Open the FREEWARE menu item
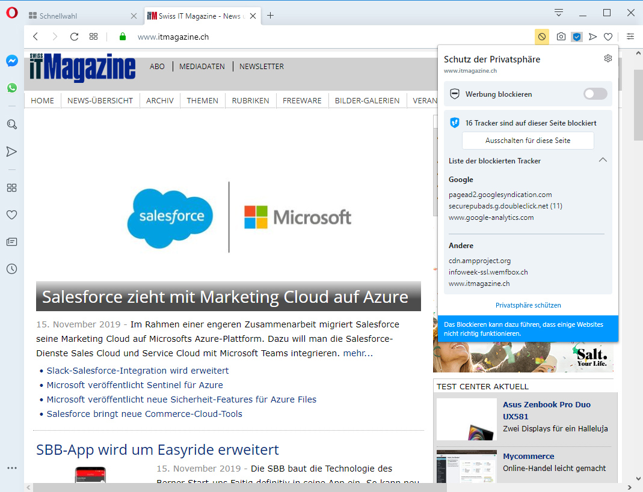The image size is (643, 492). pyautogui.click(x=302, y=100)
